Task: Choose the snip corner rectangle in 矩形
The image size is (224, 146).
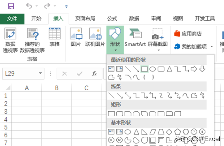Action: [128, 114]
